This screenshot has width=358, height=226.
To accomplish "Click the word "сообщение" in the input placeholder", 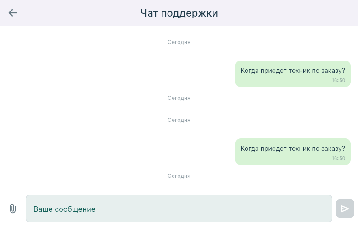I will (x=75, y=209).
